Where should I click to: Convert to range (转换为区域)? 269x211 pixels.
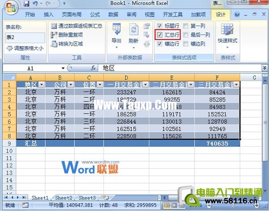coord(67,44)
